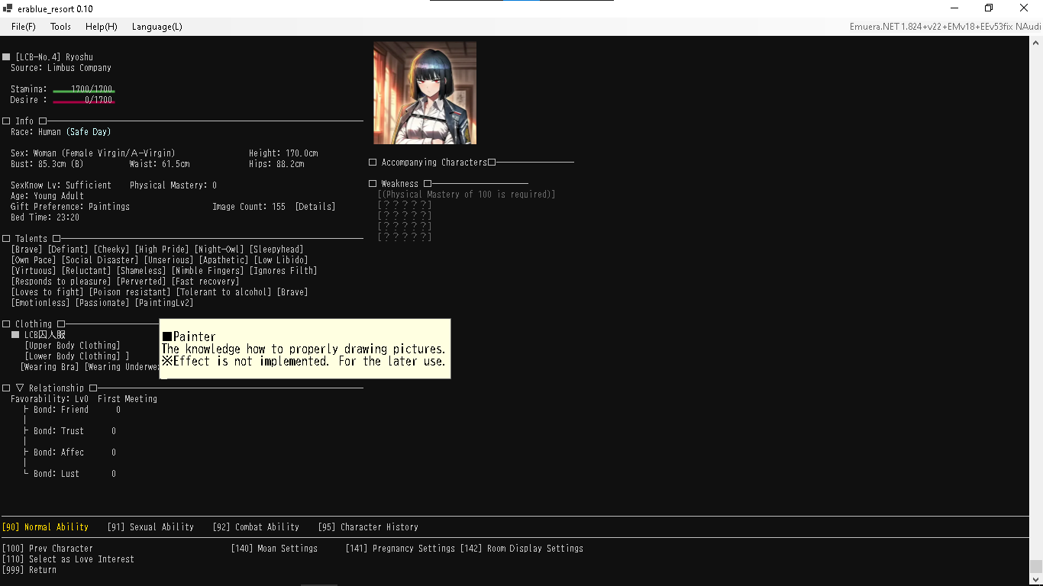This screenshot has height=586, width=1043.
Task: Open [142] Room Display Settings
Action: pos(521,549)
